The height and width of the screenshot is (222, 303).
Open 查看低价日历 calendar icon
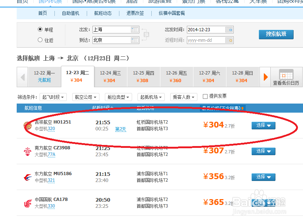(x=286, y=74)
